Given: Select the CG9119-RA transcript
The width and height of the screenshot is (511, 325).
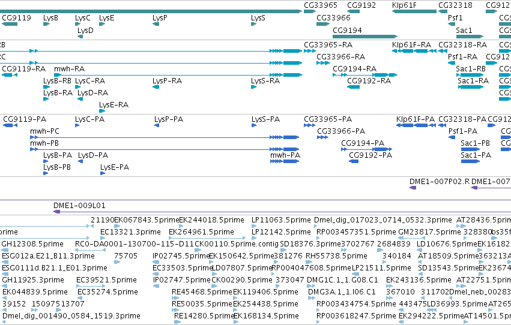Looking at the screenshot, I should click(10, 75).
